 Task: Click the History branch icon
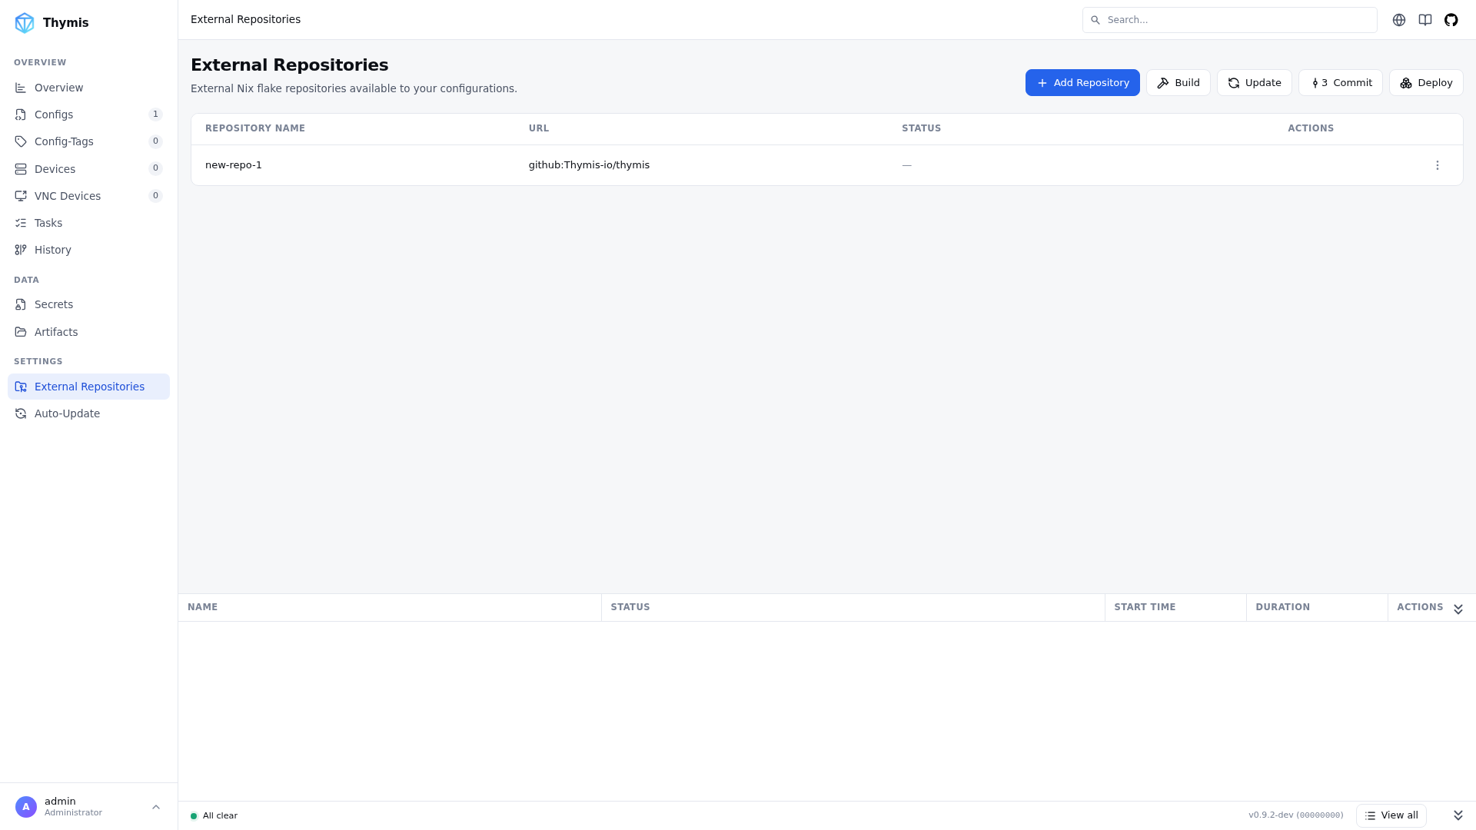coord(21,250)
